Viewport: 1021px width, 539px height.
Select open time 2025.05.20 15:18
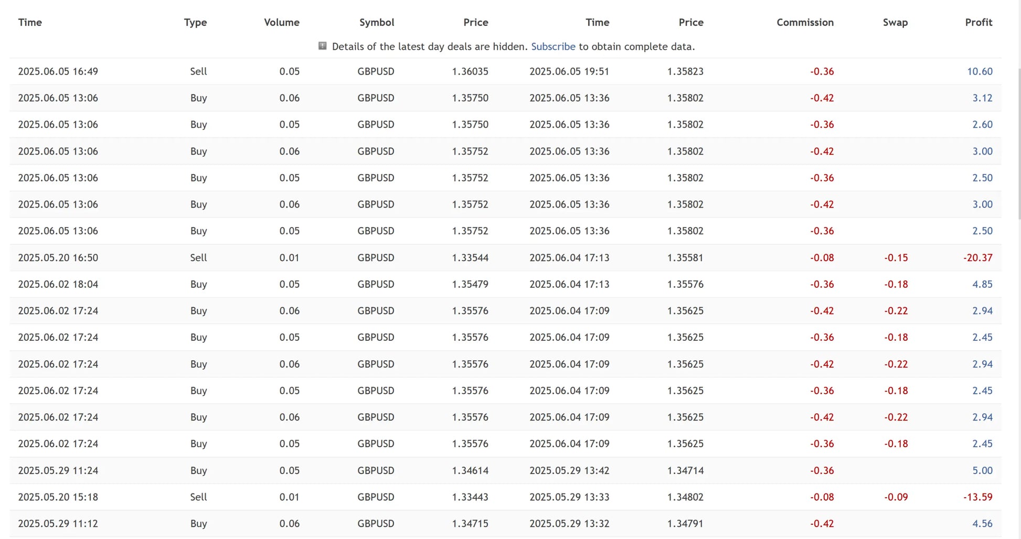click(x=58, y=497)
